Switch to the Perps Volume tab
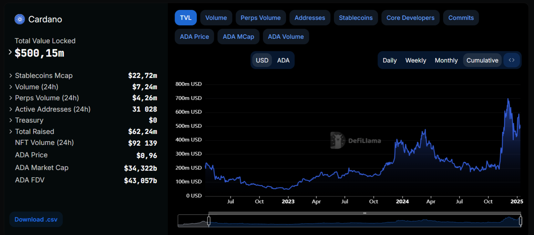Screen dimensions: 534x235 point(260,18)
